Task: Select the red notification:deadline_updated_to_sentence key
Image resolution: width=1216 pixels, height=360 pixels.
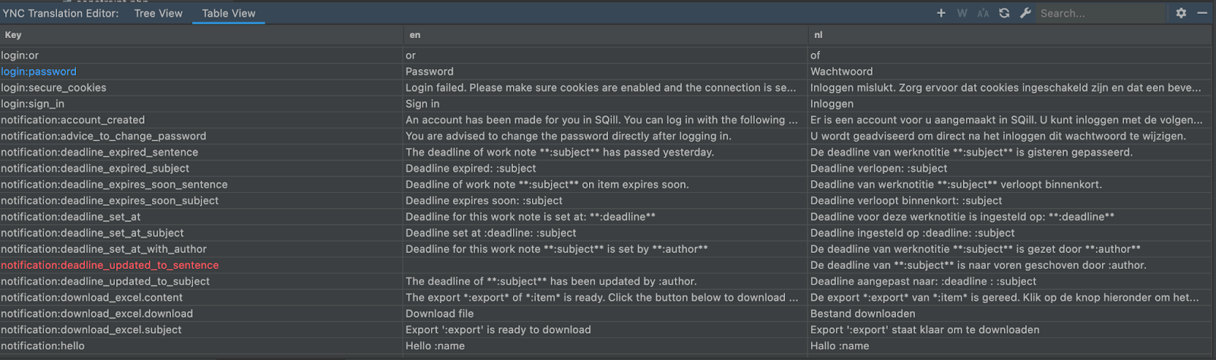Action: [x=109, y=265]
